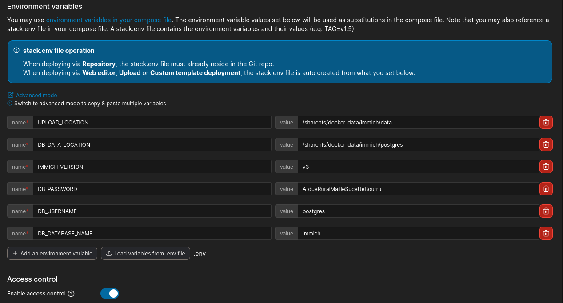Click the Access control heading
This screenshot has width=563, height=303.
click(32, 279)
